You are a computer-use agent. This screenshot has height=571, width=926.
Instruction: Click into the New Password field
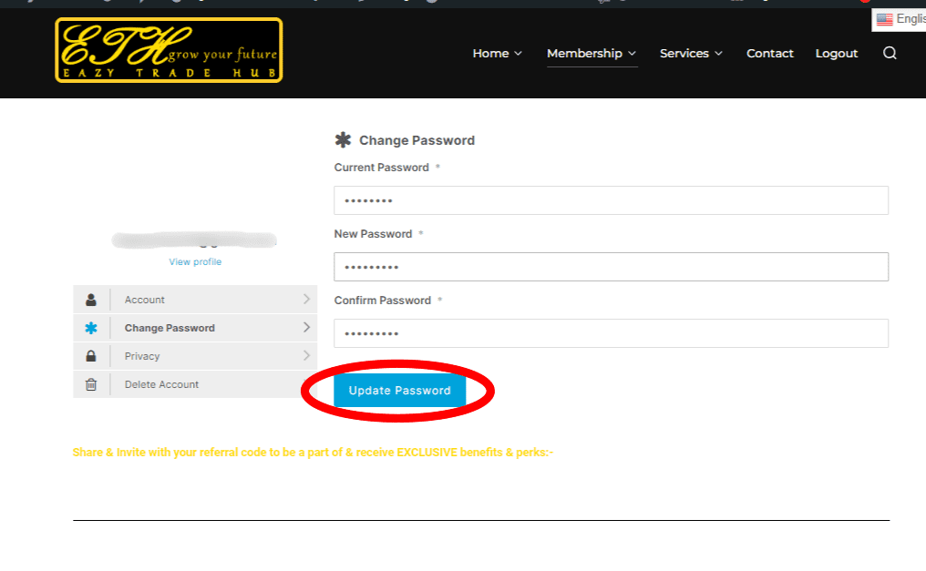(x=611, y=267)
